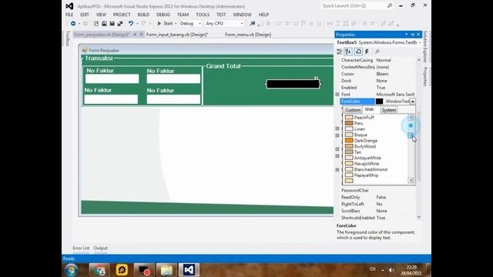Open the Solution Explorer side tab
Viewport: 493px width, 277px height.
(x=425, y=46)
